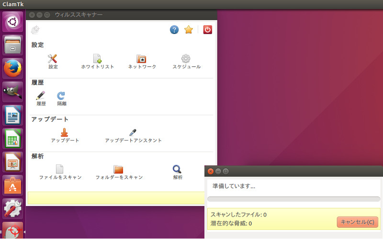This screenshot has height=239, width=383.
Task: Open the ネットワーク (Network) icon
Action: point(141,59)
